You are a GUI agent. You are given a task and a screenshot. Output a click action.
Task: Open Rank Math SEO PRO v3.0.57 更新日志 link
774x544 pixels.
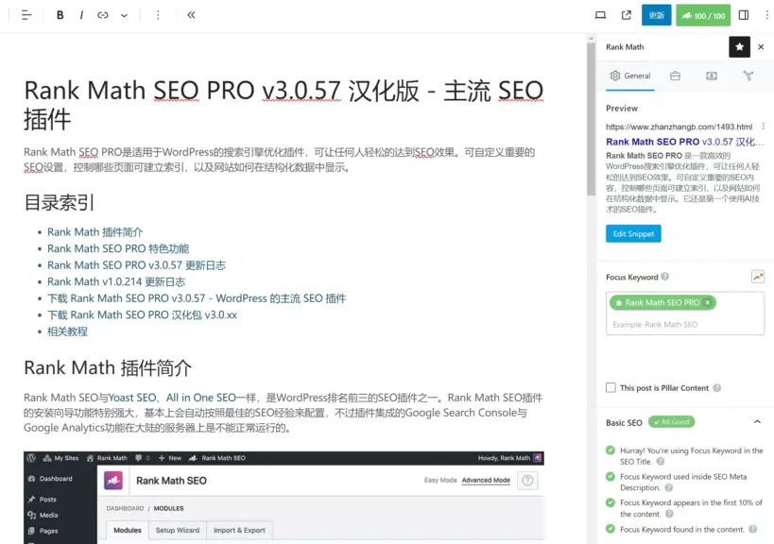tap(136, 265)
